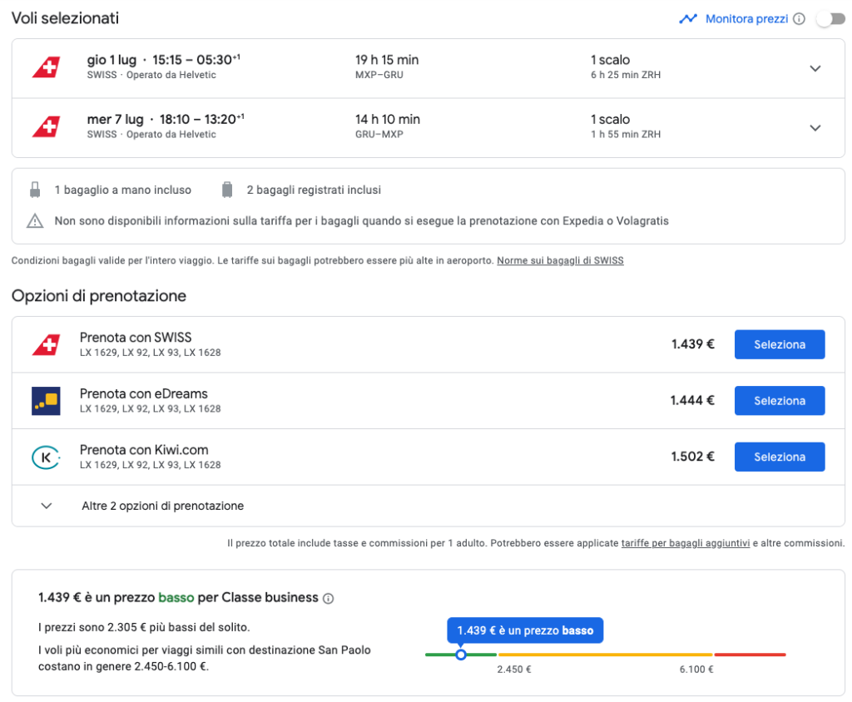Toggle the Monitora prezzi switch
The width and height of the screenshot is (852, 702).
pos(831,19)
